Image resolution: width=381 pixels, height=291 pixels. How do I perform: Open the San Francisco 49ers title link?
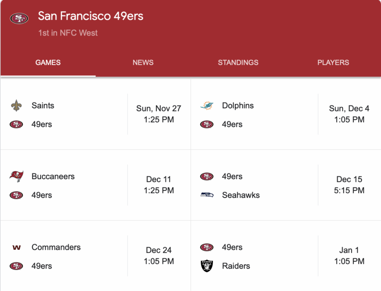[x=90, y=16]
